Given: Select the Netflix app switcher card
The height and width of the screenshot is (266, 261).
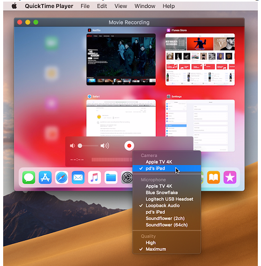Looking at the screenshot, I should [x=121, y=59].
